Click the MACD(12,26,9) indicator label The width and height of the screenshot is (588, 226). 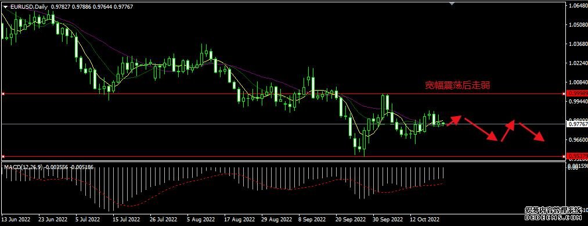23,167
